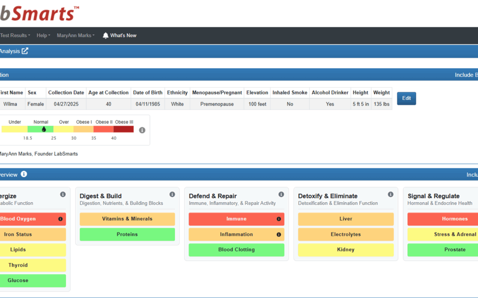The height and width of the screenshot is (298, 478).
Task: Show info for Digest & Build card
Action: click(172, 194)
